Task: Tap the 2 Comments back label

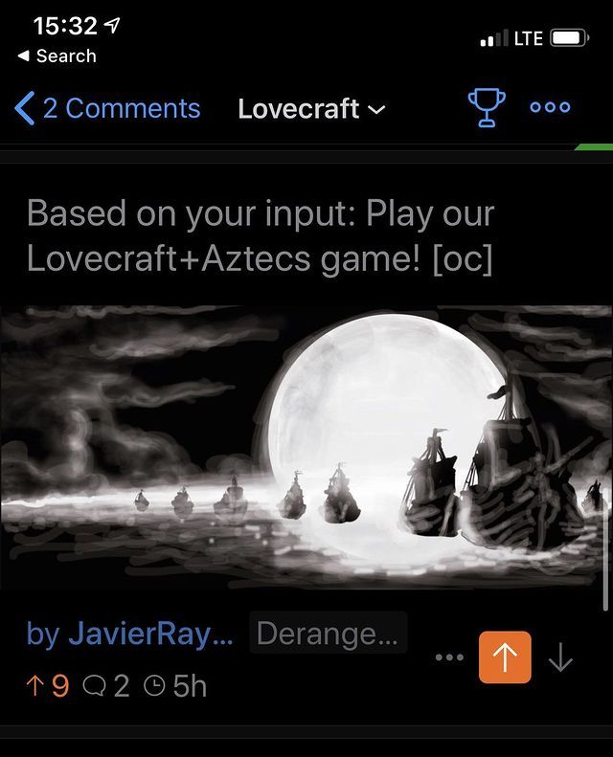Action: click(x=122, y=108)
